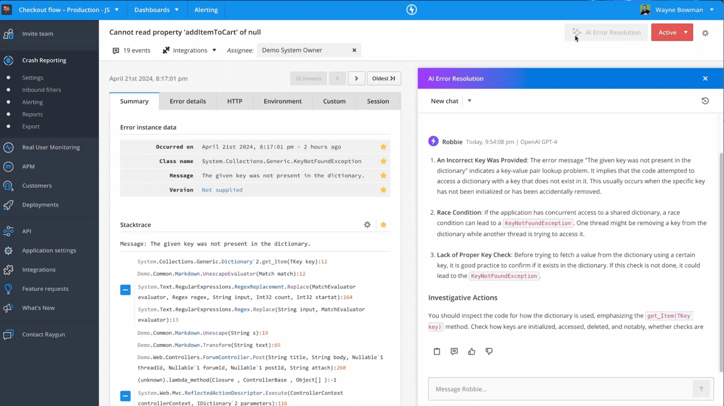
Task: Open the Dashboards dropdown menu
Action: point(156,10)
